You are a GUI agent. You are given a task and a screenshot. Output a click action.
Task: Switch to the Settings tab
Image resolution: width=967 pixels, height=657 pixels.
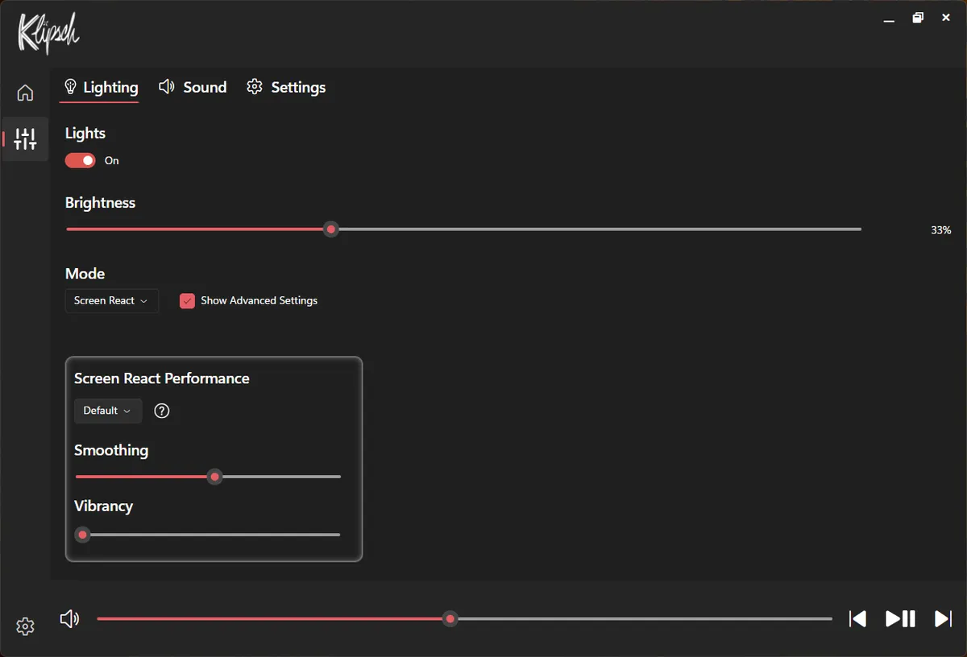click(286, 87)
